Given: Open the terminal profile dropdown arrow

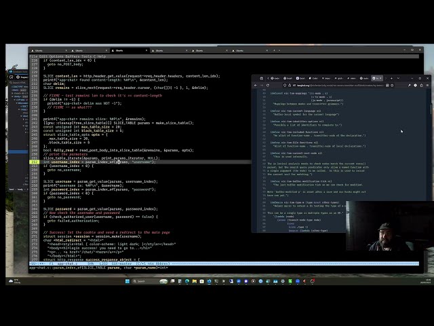Looking at the screenshot, I should coord(279,50).
